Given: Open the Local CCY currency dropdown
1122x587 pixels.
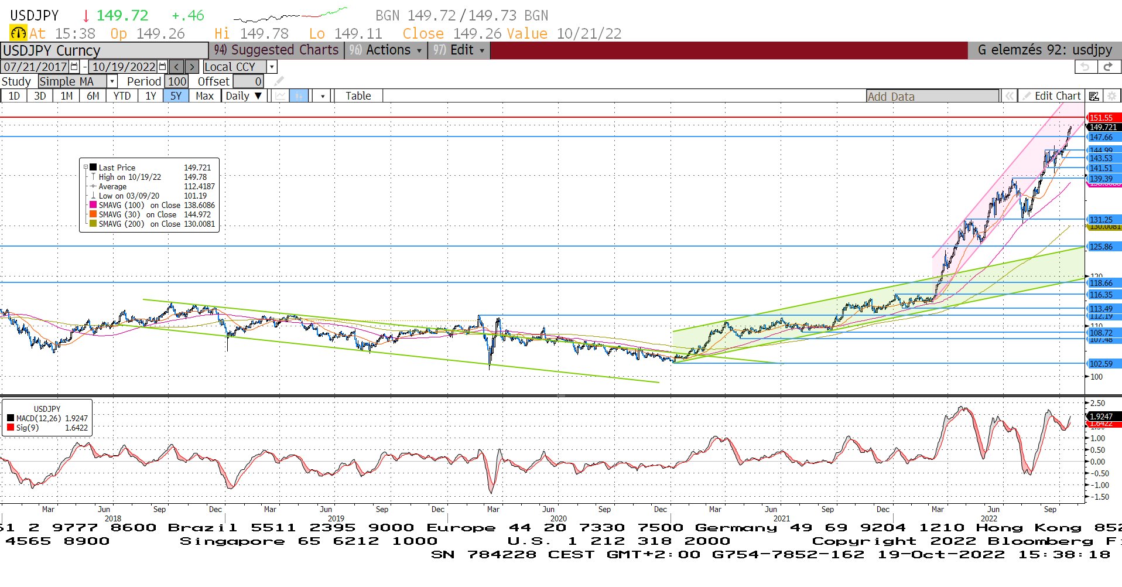Looking at the screenshot, I should (x=272, y=67).
